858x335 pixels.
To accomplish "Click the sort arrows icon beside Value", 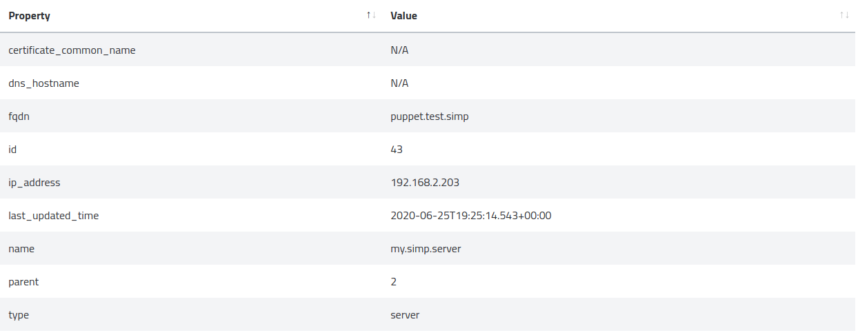I will click(x=844, y=15).
